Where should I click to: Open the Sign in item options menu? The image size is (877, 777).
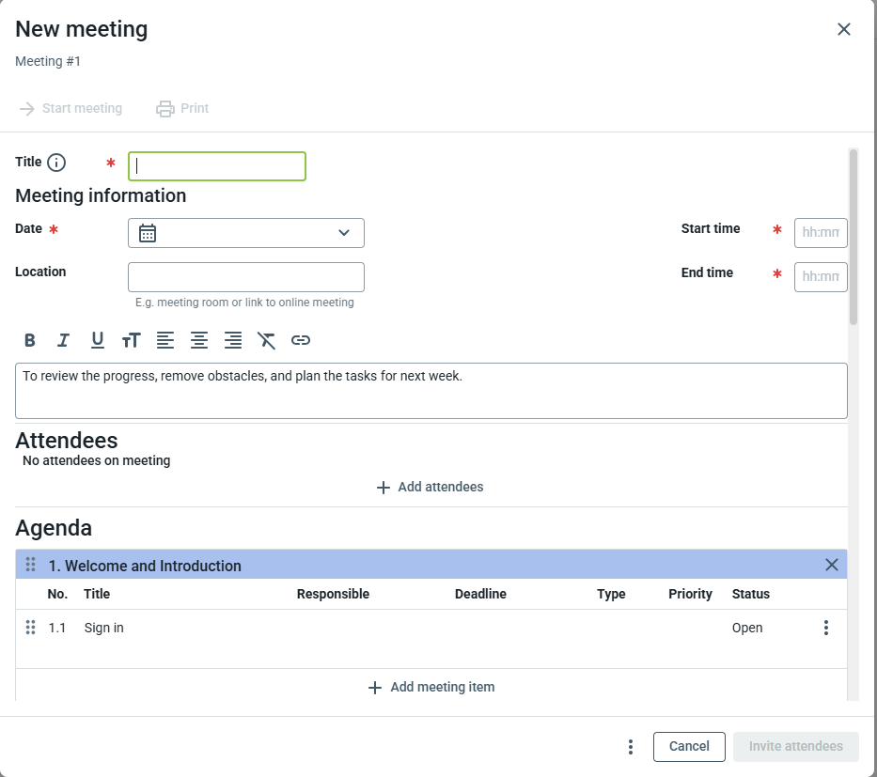pyautogui.click(x=825, y=628)
